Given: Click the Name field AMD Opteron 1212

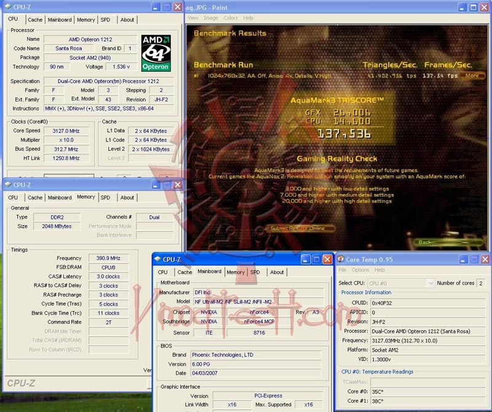Looking at the screenshot, I should point(90,39).
